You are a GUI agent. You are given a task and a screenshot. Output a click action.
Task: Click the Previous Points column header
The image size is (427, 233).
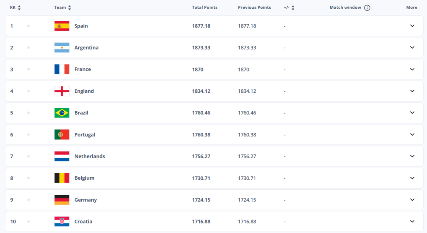[x=254, y=7]
